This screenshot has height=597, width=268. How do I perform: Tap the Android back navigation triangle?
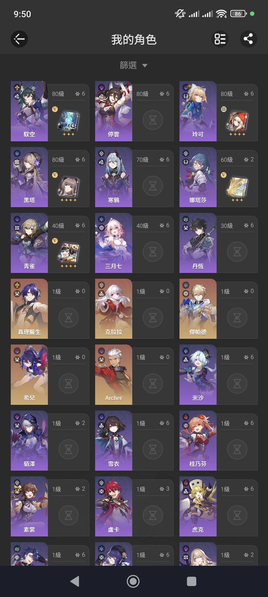75,581
